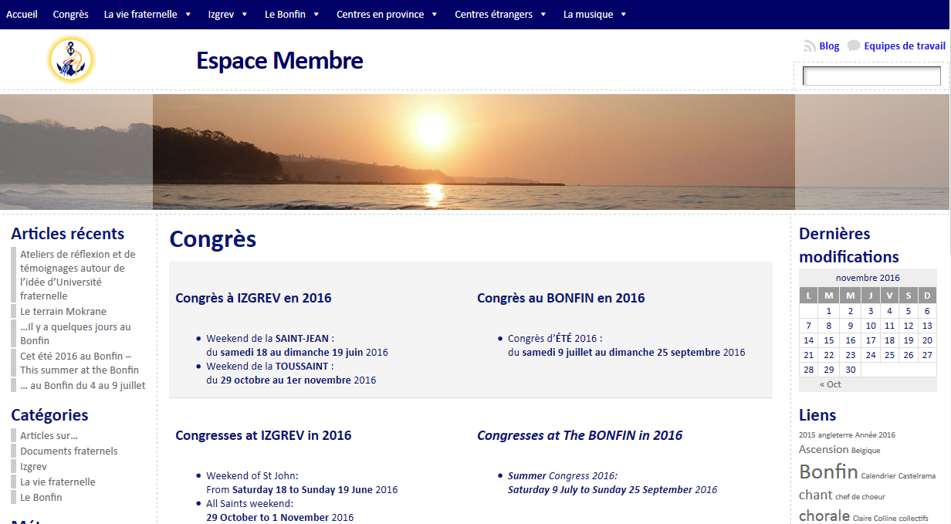
Task: Click the Bonfin tag in Liens
Action: tap(828, 472)
